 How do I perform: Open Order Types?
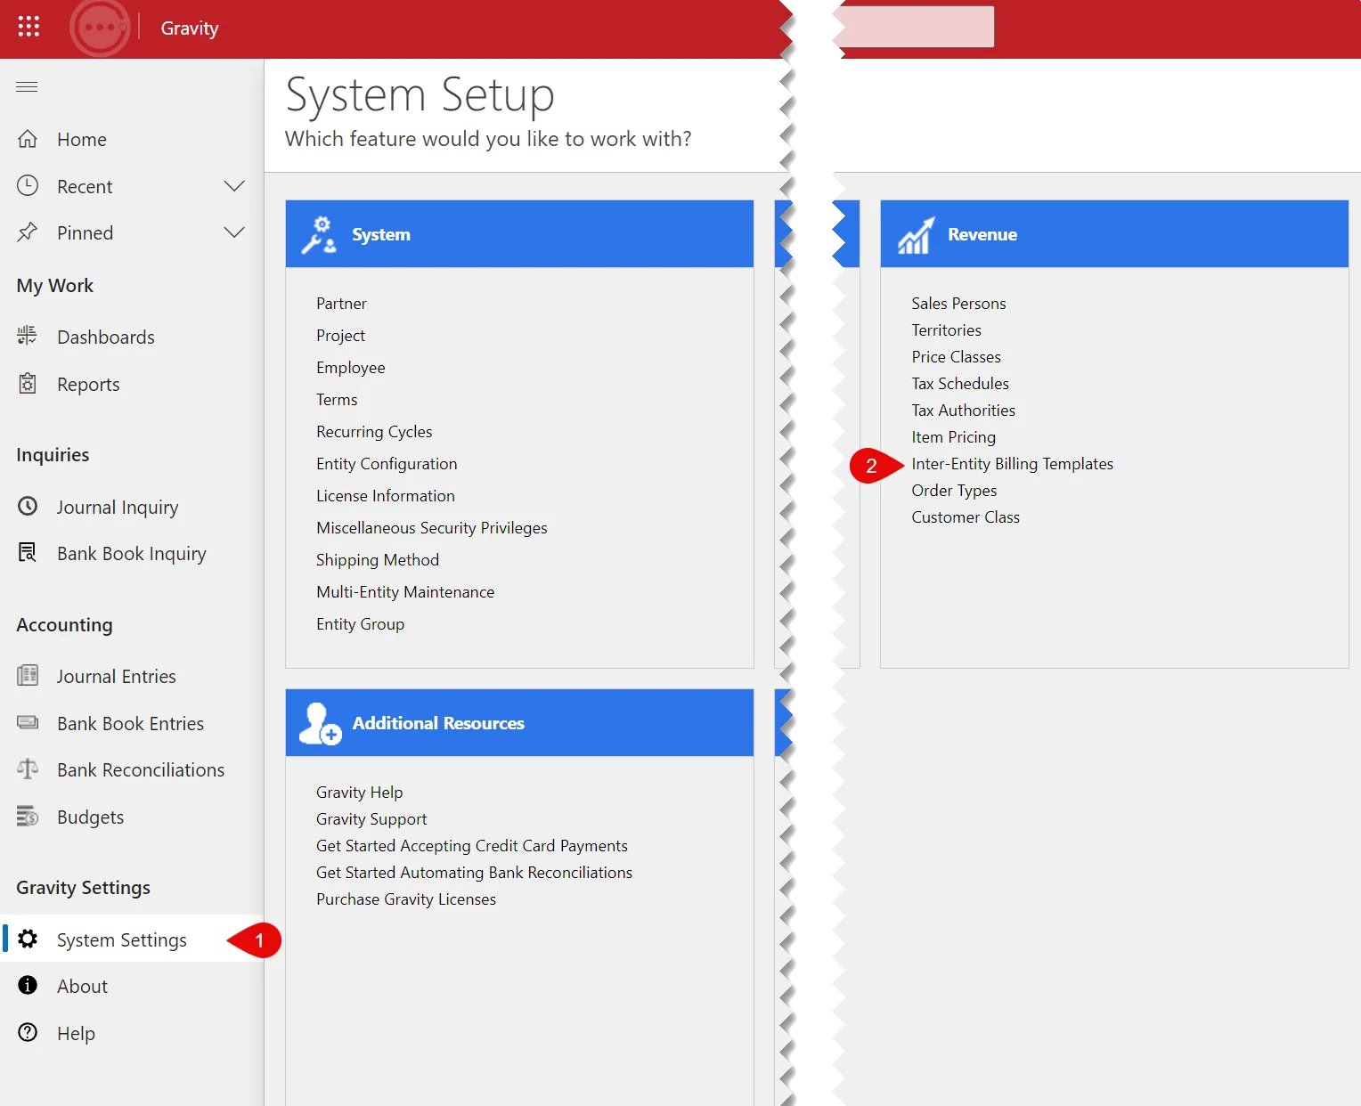(x=954, y=491)
